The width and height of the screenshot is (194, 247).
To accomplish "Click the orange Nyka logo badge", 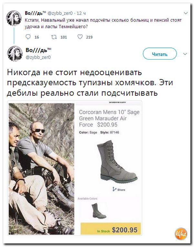I will tap(181, 234).
